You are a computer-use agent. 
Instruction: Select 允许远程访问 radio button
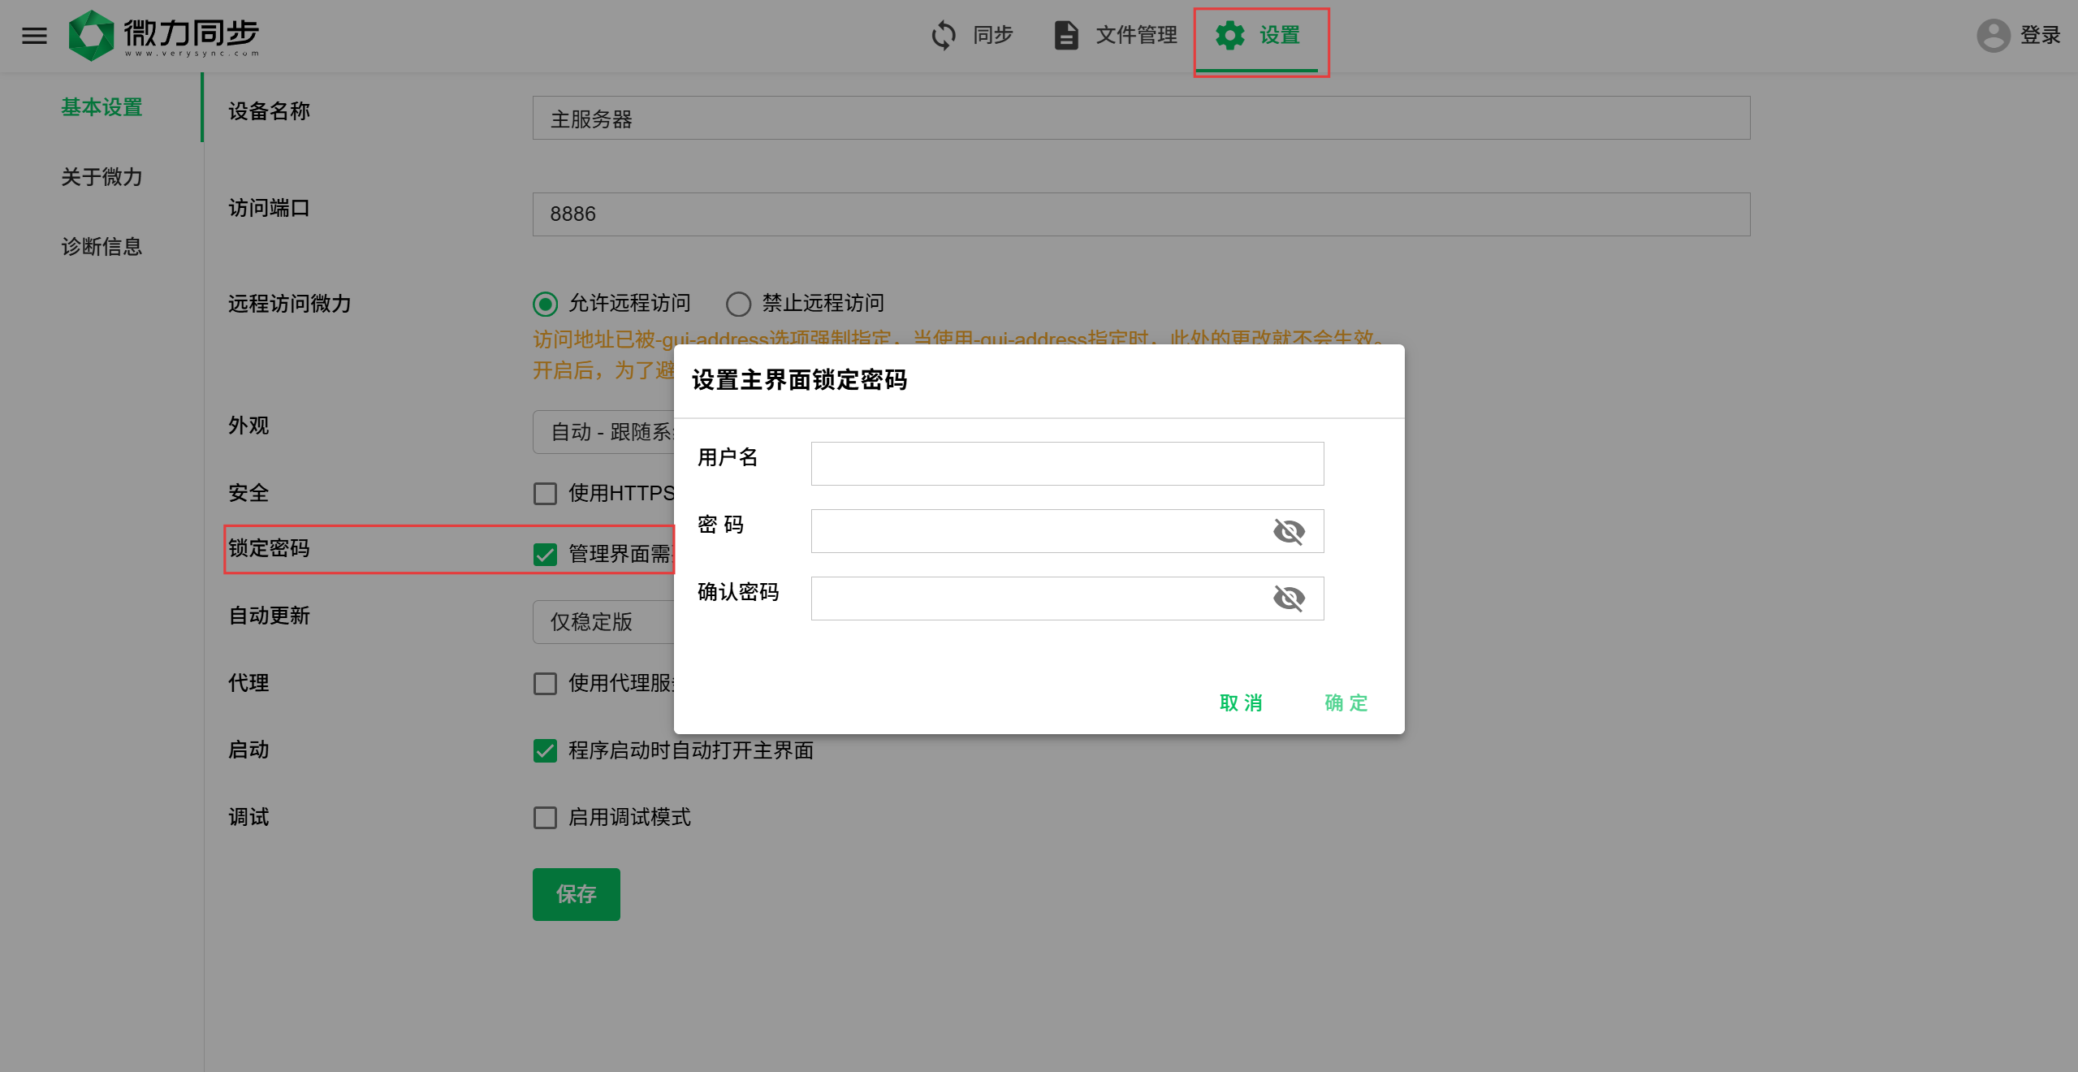(x=545, y=305)
